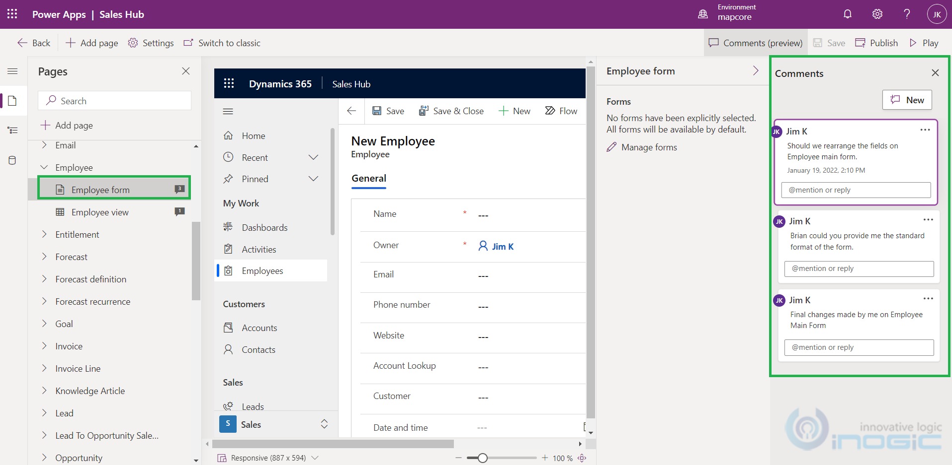Toggle the Comments (preview) pane

[756, 43]
